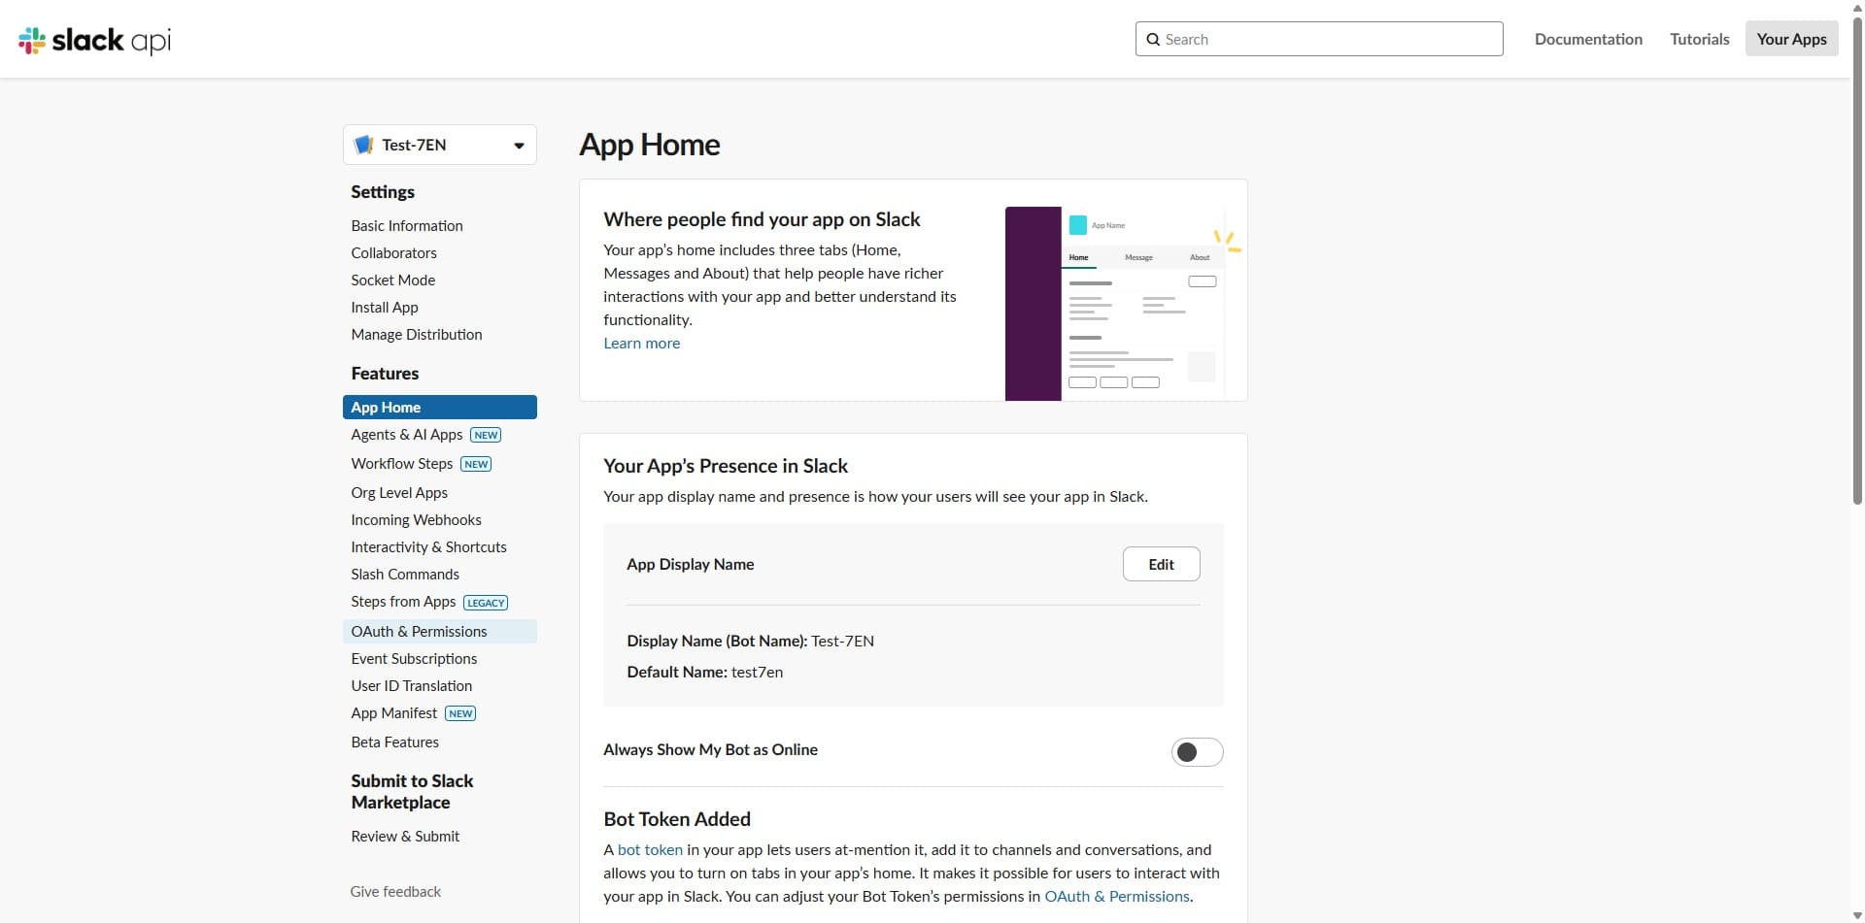Click the NEW badge beside App Manifest
The width and height of the screenshot is (1865, 923).
[460, 713]
